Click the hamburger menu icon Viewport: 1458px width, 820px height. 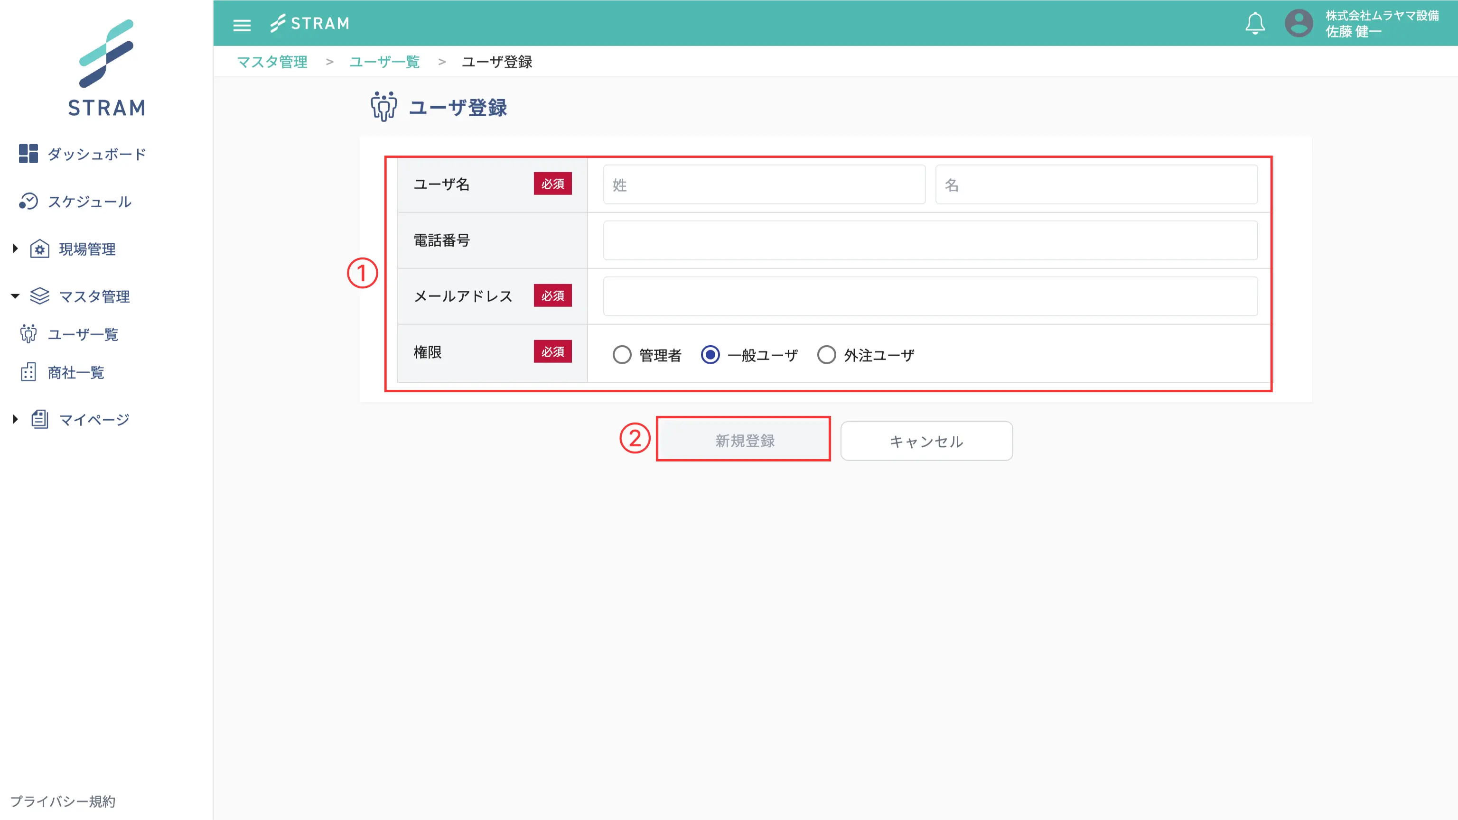242,25
